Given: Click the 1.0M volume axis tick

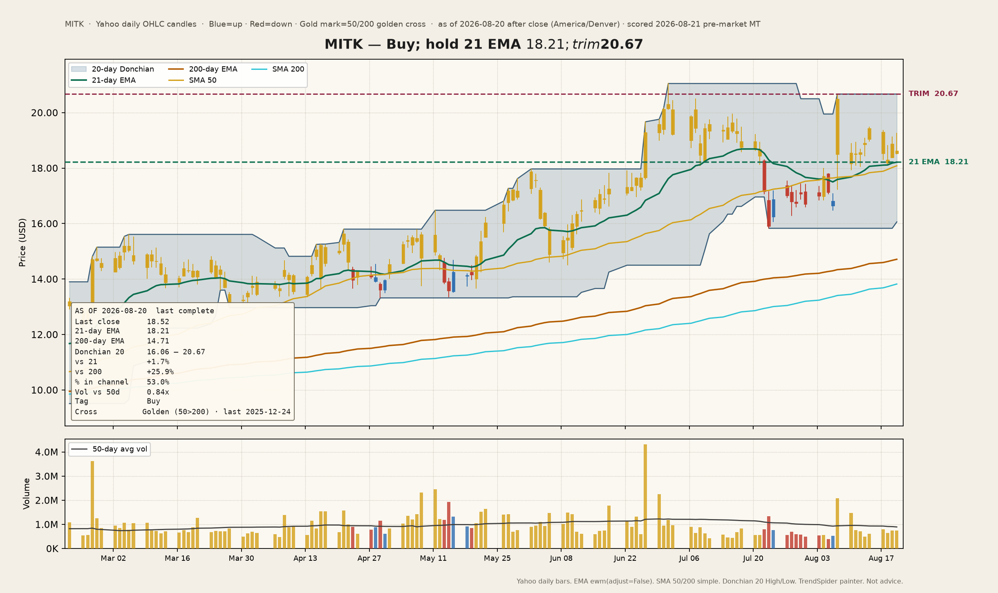Looking at the screenshot, I should click(47, 525).
